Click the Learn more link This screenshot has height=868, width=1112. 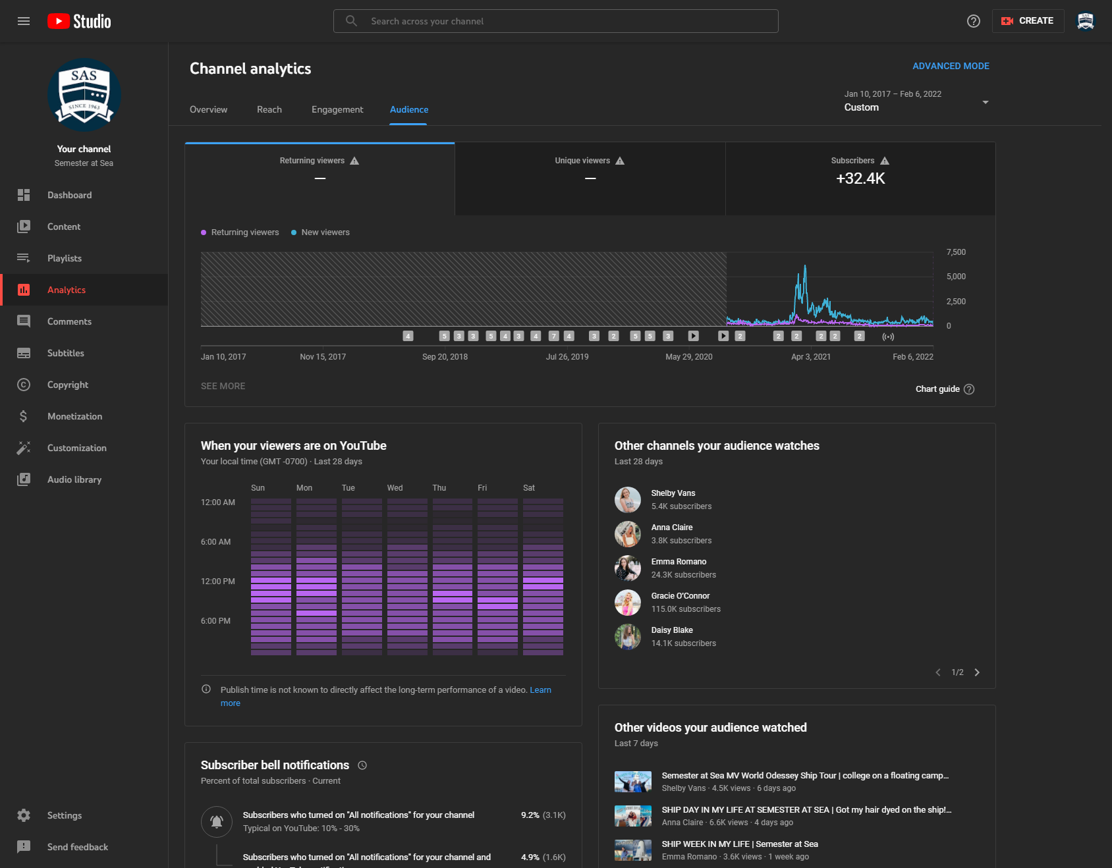[x=540, y=690]
